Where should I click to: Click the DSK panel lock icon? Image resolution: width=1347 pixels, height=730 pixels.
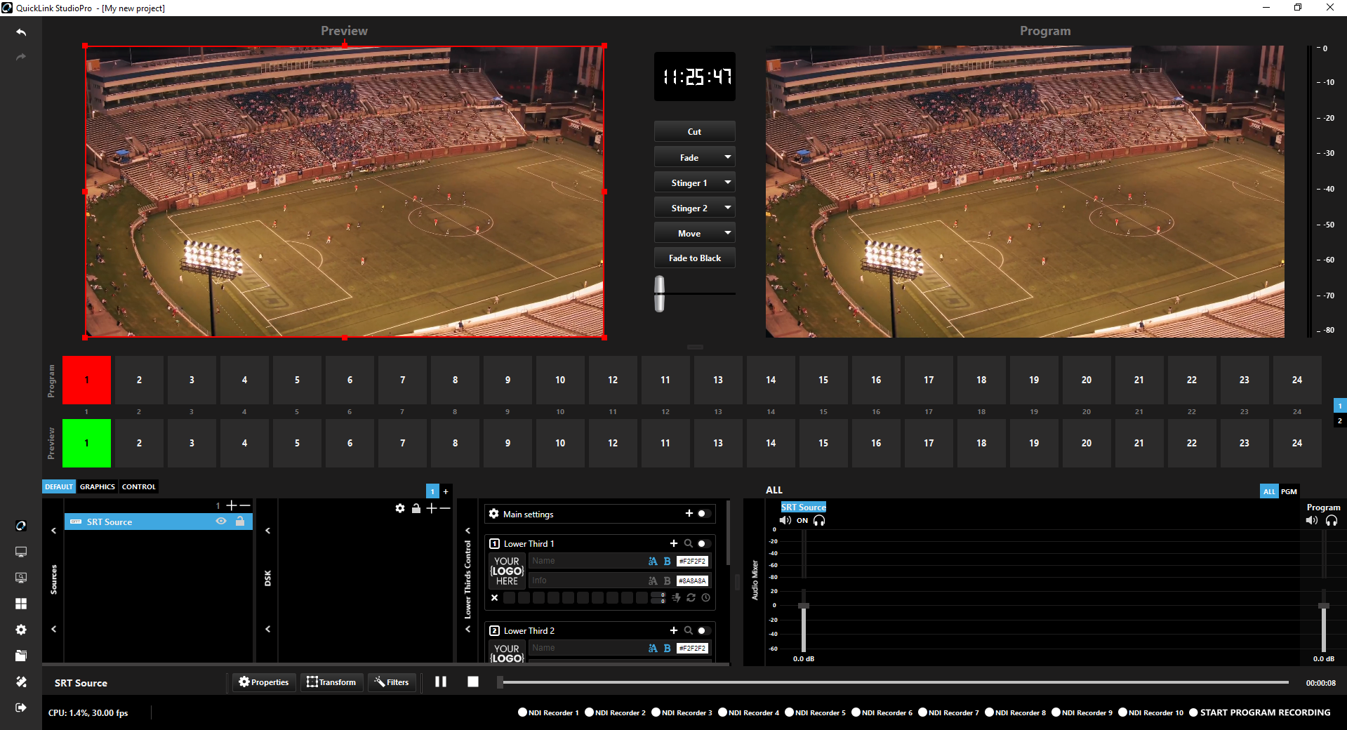[x=416, y=508]
